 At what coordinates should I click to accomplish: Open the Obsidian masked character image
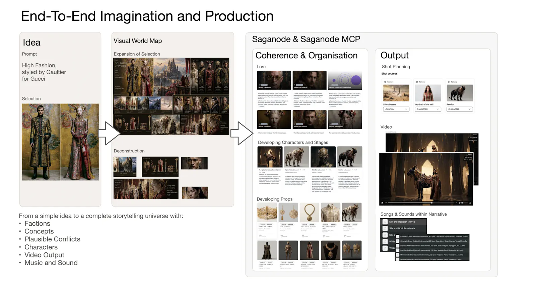(323, 157)
